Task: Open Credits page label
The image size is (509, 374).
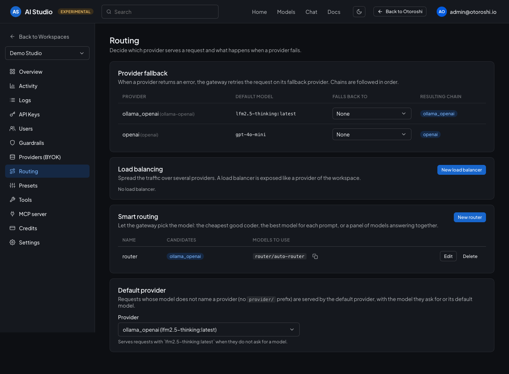Action: [x=28, y=228]
